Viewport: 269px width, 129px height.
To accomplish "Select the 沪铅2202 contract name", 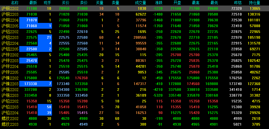I will tap(10, 101).
